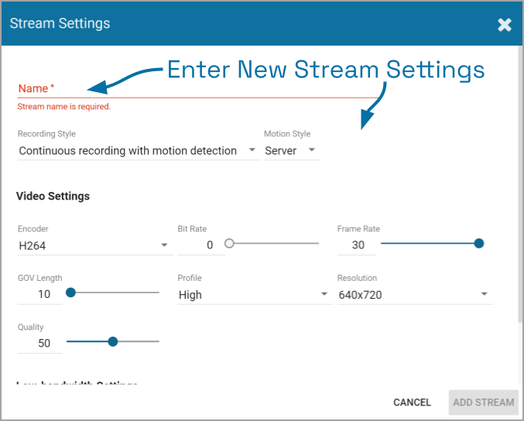Click the GOV Length number field
Image resolution: width=524 pixels, height=421 pixels.
point(37,295)
